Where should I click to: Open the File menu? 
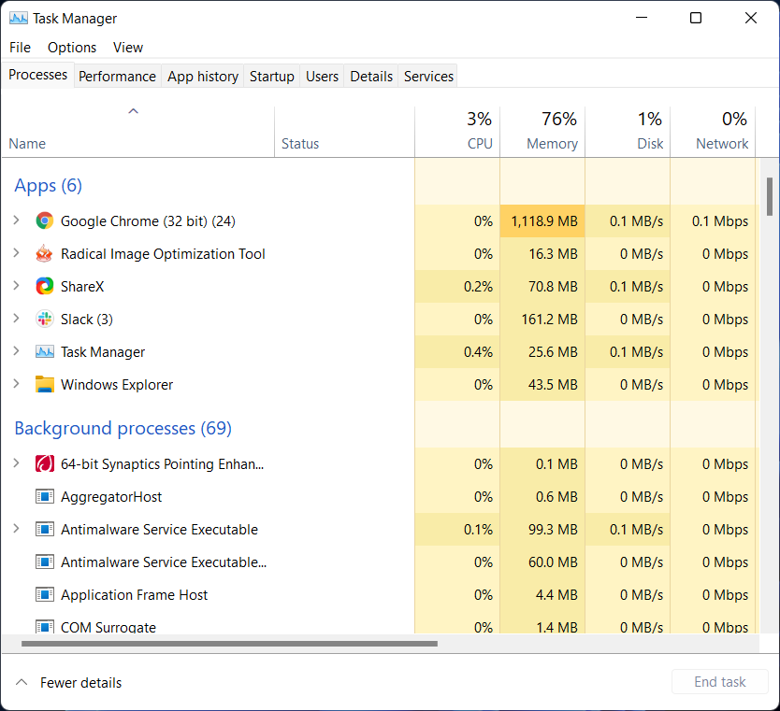20,48
